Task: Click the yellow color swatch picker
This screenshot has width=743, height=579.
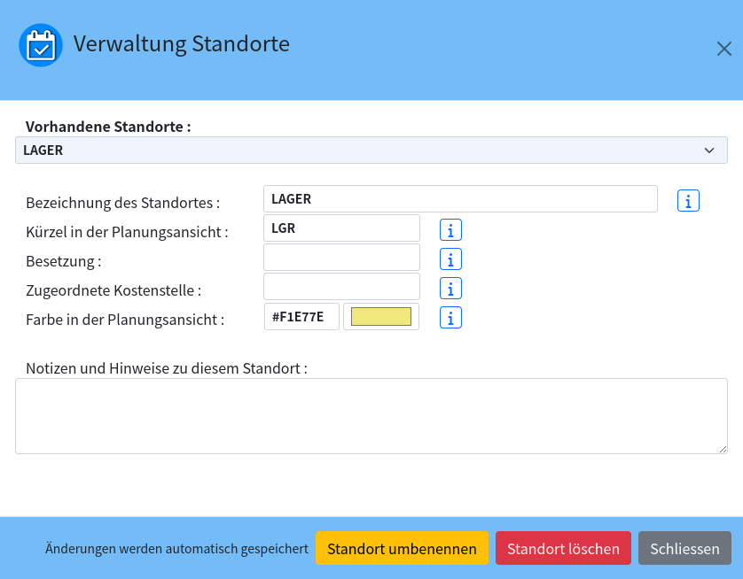Action: 381,316
